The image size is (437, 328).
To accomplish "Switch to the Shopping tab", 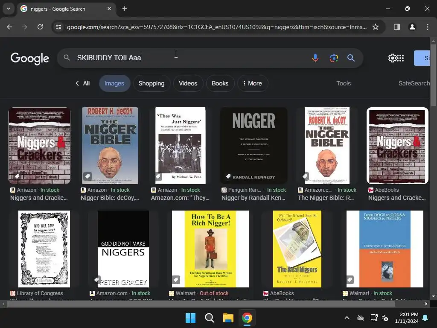I will point(151,83).
